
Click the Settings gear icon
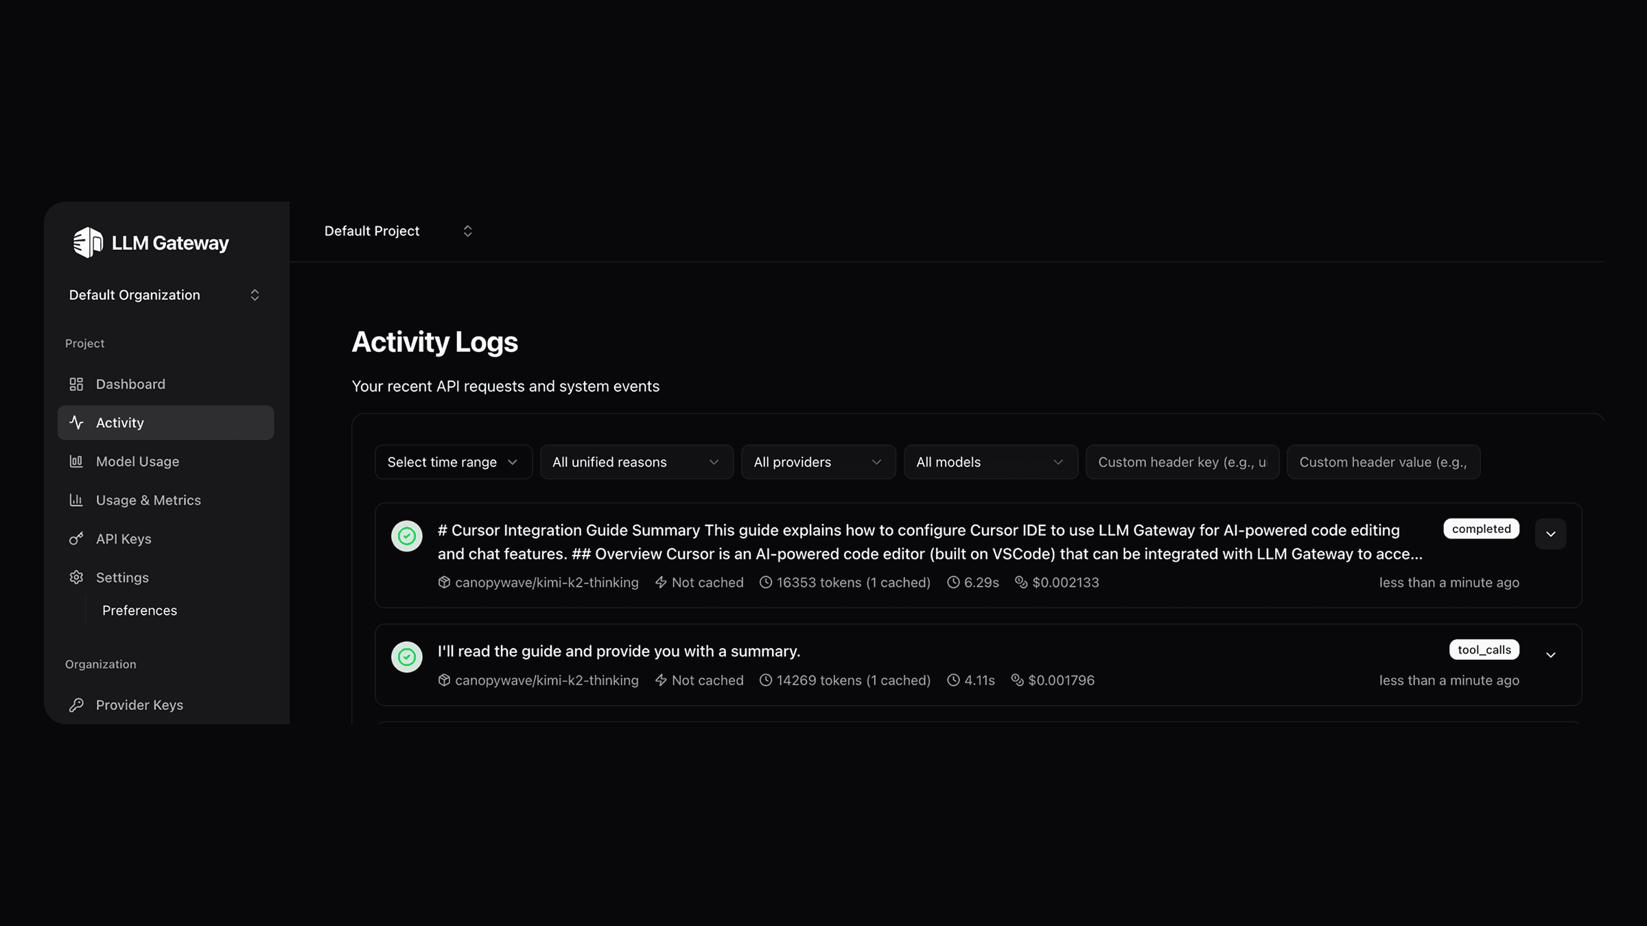coord(76,578)
